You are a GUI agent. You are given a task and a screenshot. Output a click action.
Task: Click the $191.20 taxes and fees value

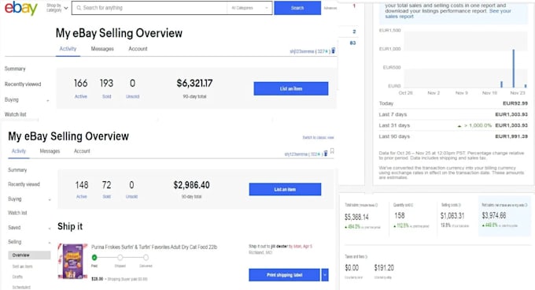pyautogui.click(x=384, y=268)
